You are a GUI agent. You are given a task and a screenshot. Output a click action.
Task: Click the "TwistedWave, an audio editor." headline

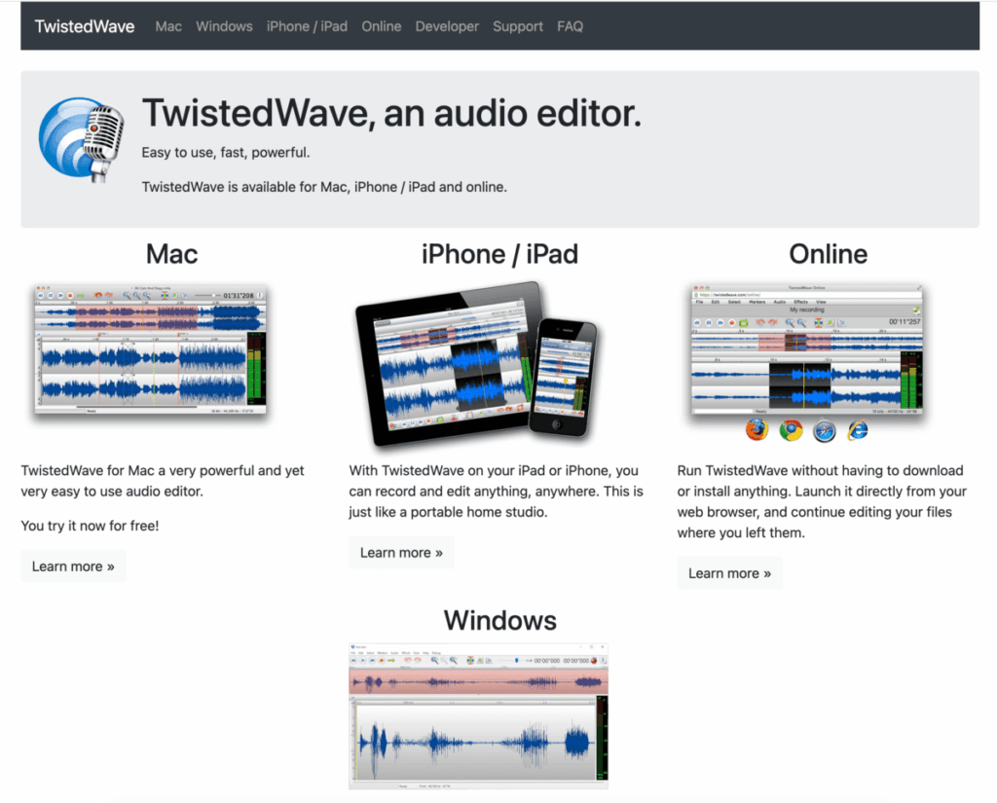tap(391, 113)
